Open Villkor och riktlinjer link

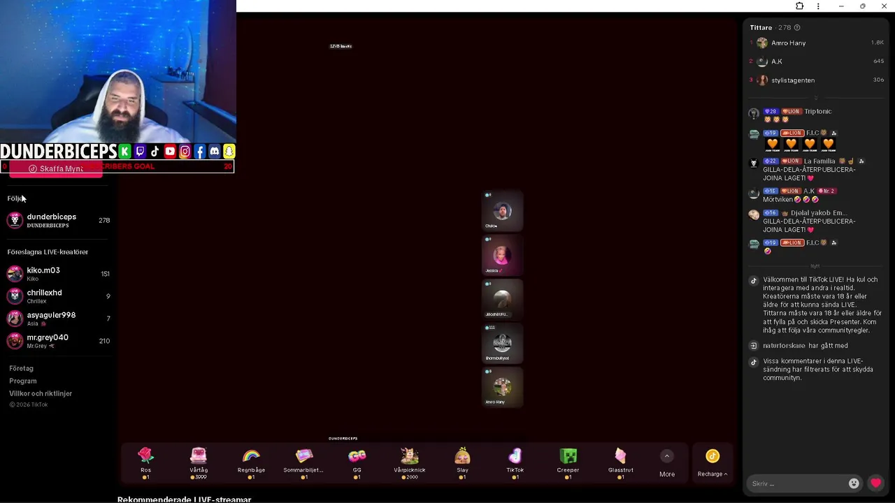coord(41,393)
